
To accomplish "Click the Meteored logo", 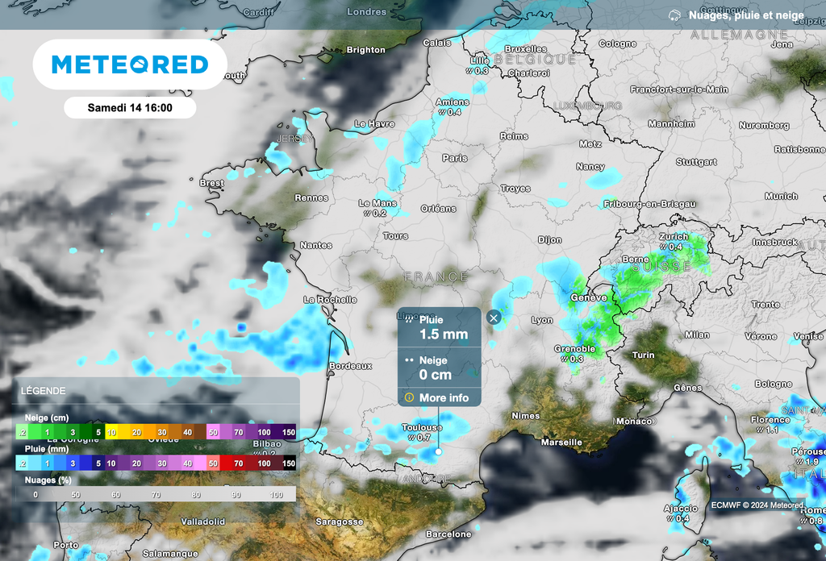I will (130, 64).
